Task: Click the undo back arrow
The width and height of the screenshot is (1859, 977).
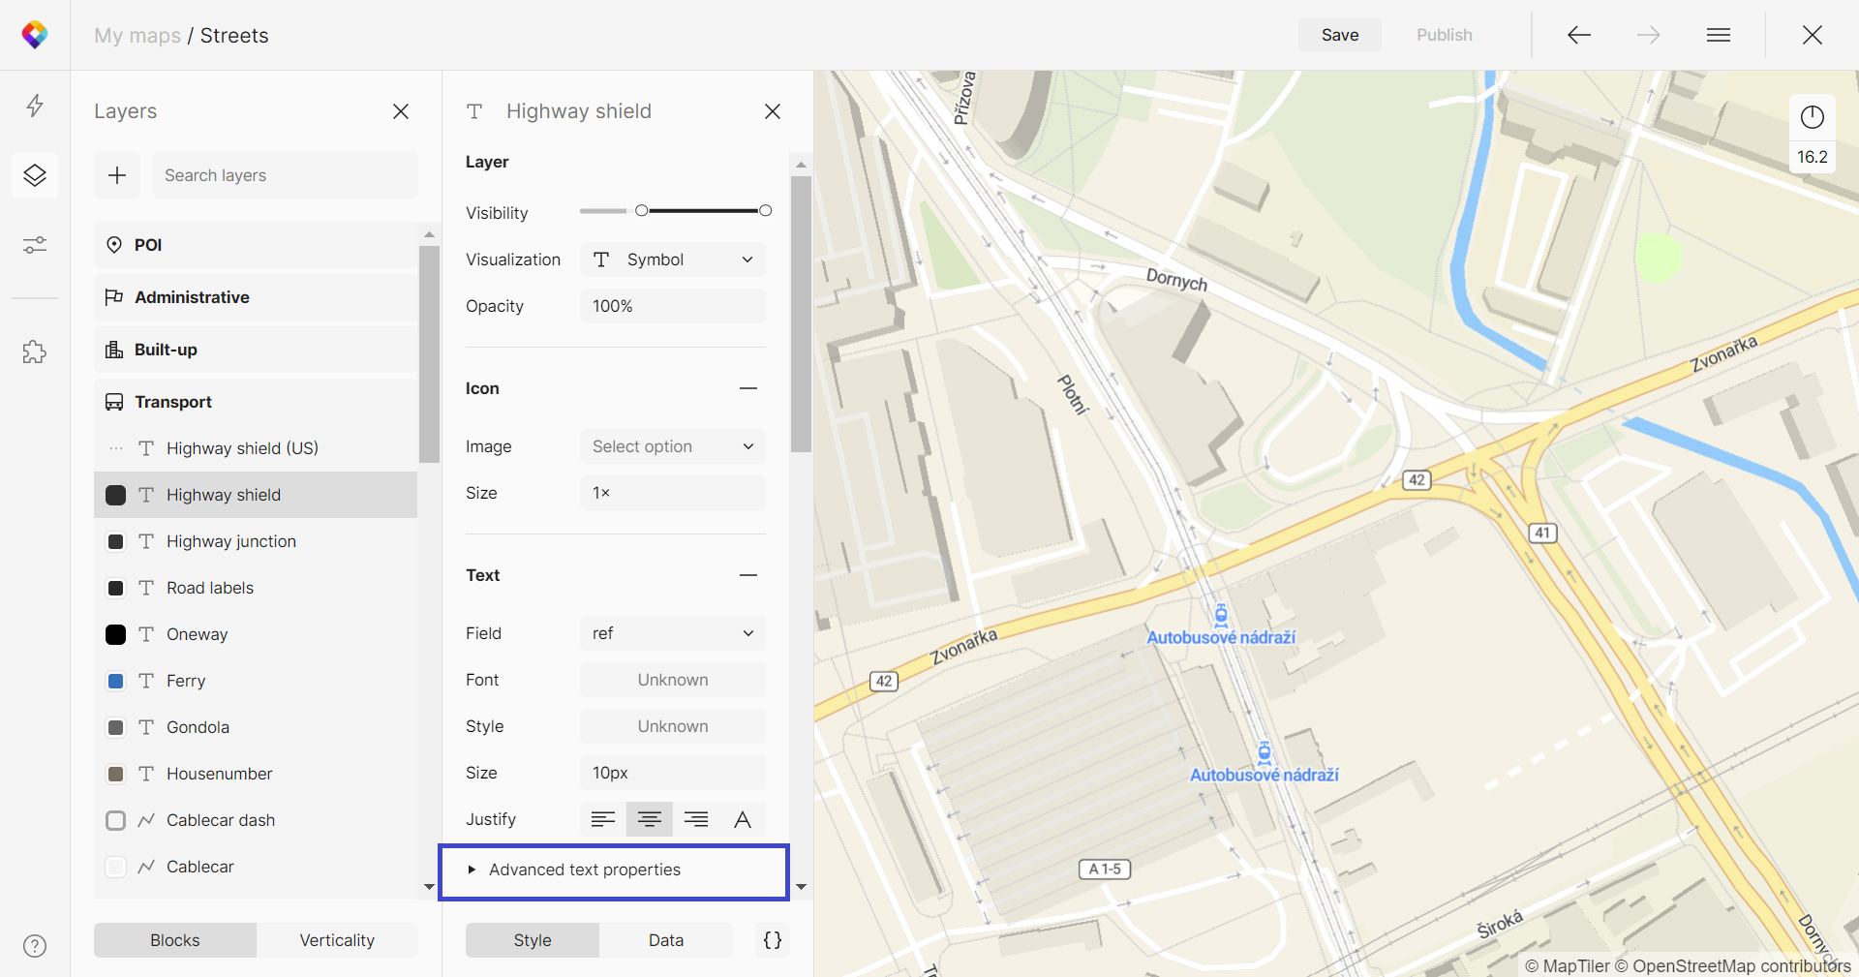Action: (x=1579, y=35)
